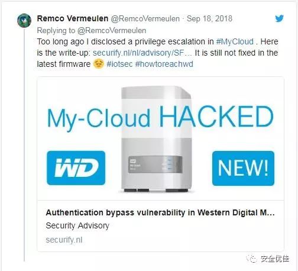Click the My Cloud NAS device picture
Screen dimensions: 298x271
156,139
